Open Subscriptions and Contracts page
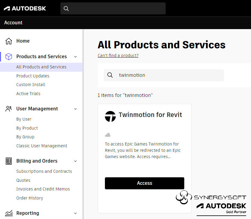Image resolution: width=251 pixels, height=219 pixels. pyautogui.click(x=44, y=171)
